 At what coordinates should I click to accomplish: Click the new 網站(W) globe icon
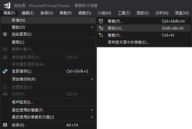point(101,28)
